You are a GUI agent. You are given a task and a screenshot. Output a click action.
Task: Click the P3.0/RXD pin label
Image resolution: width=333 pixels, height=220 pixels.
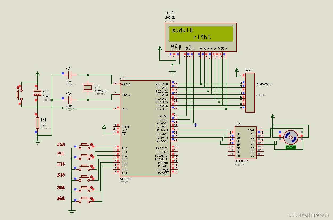[x=162, y=148]
